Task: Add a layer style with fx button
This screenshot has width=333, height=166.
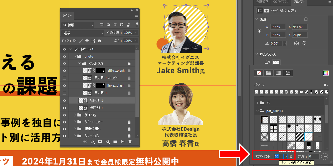Action: tap(93, 142)
